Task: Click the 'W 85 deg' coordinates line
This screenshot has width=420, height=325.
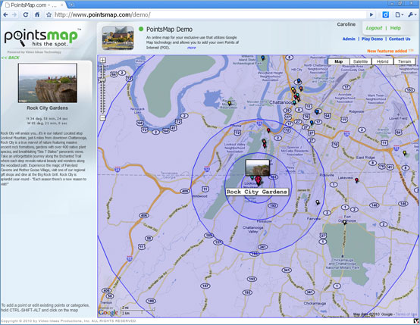Action: [x=47, y=123]
